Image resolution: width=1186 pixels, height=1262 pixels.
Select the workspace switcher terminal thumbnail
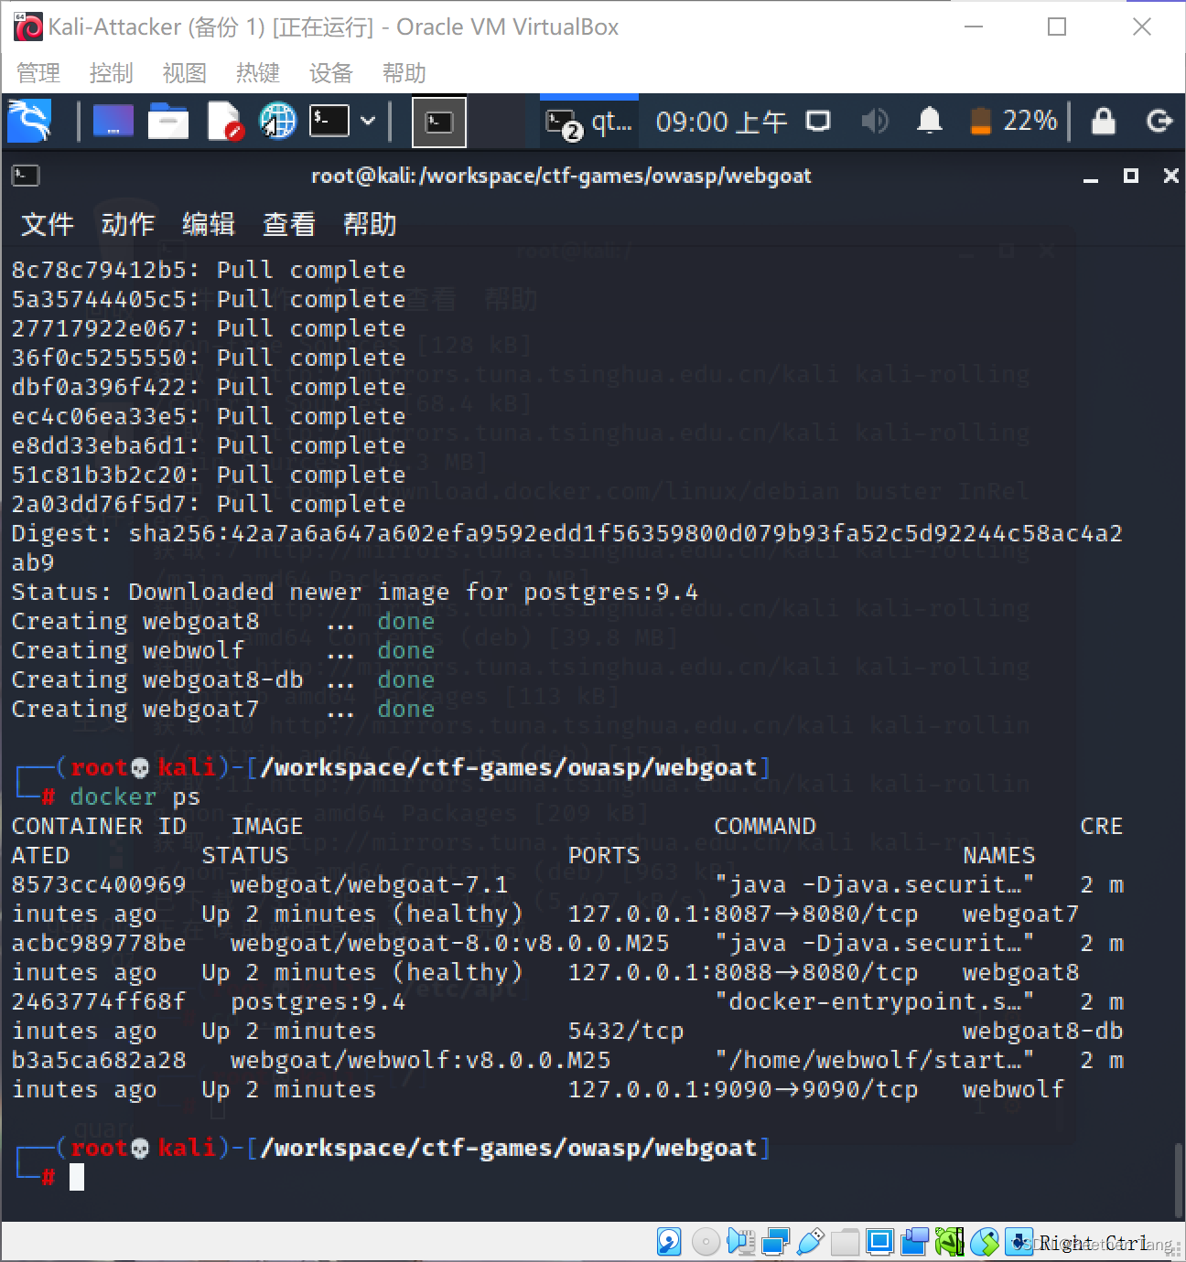(439, 122)
